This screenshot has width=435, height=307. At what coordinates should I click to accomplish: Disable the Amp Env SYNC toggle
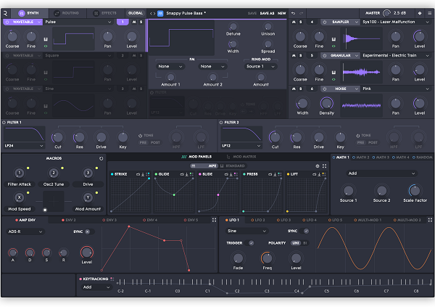click(x=88, y=232)
